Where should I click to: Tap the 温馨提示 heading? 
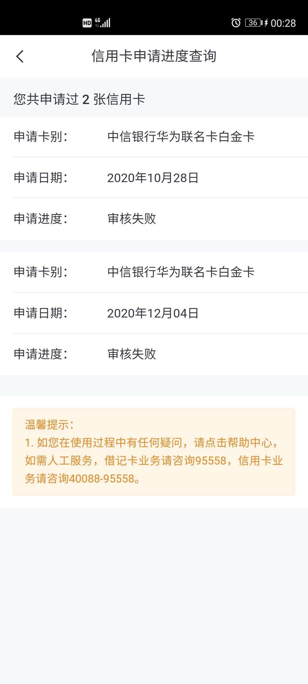pos(49,425)
